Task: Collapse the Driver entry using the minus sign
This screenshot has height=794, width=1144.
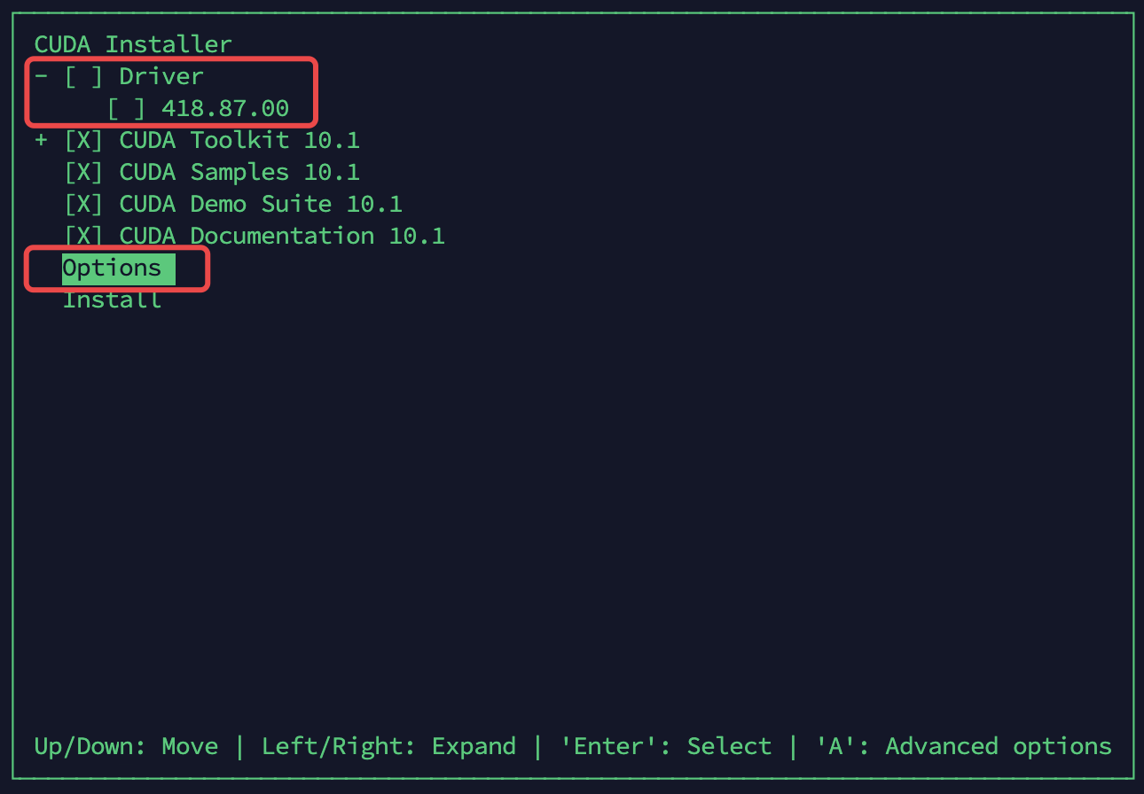Action: click(41, 76)
